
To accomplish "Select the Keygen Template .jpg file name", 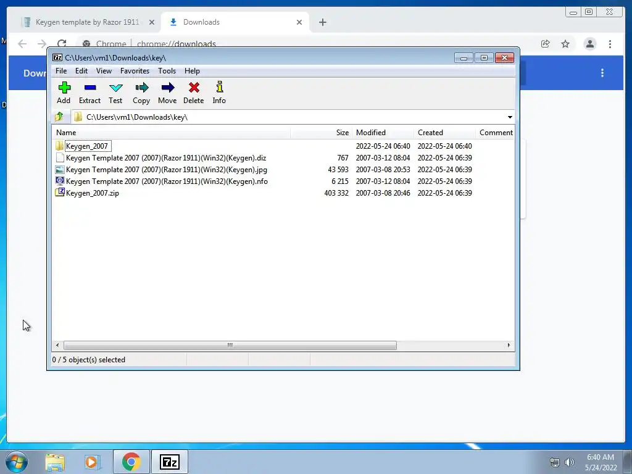I will point(166,170).
